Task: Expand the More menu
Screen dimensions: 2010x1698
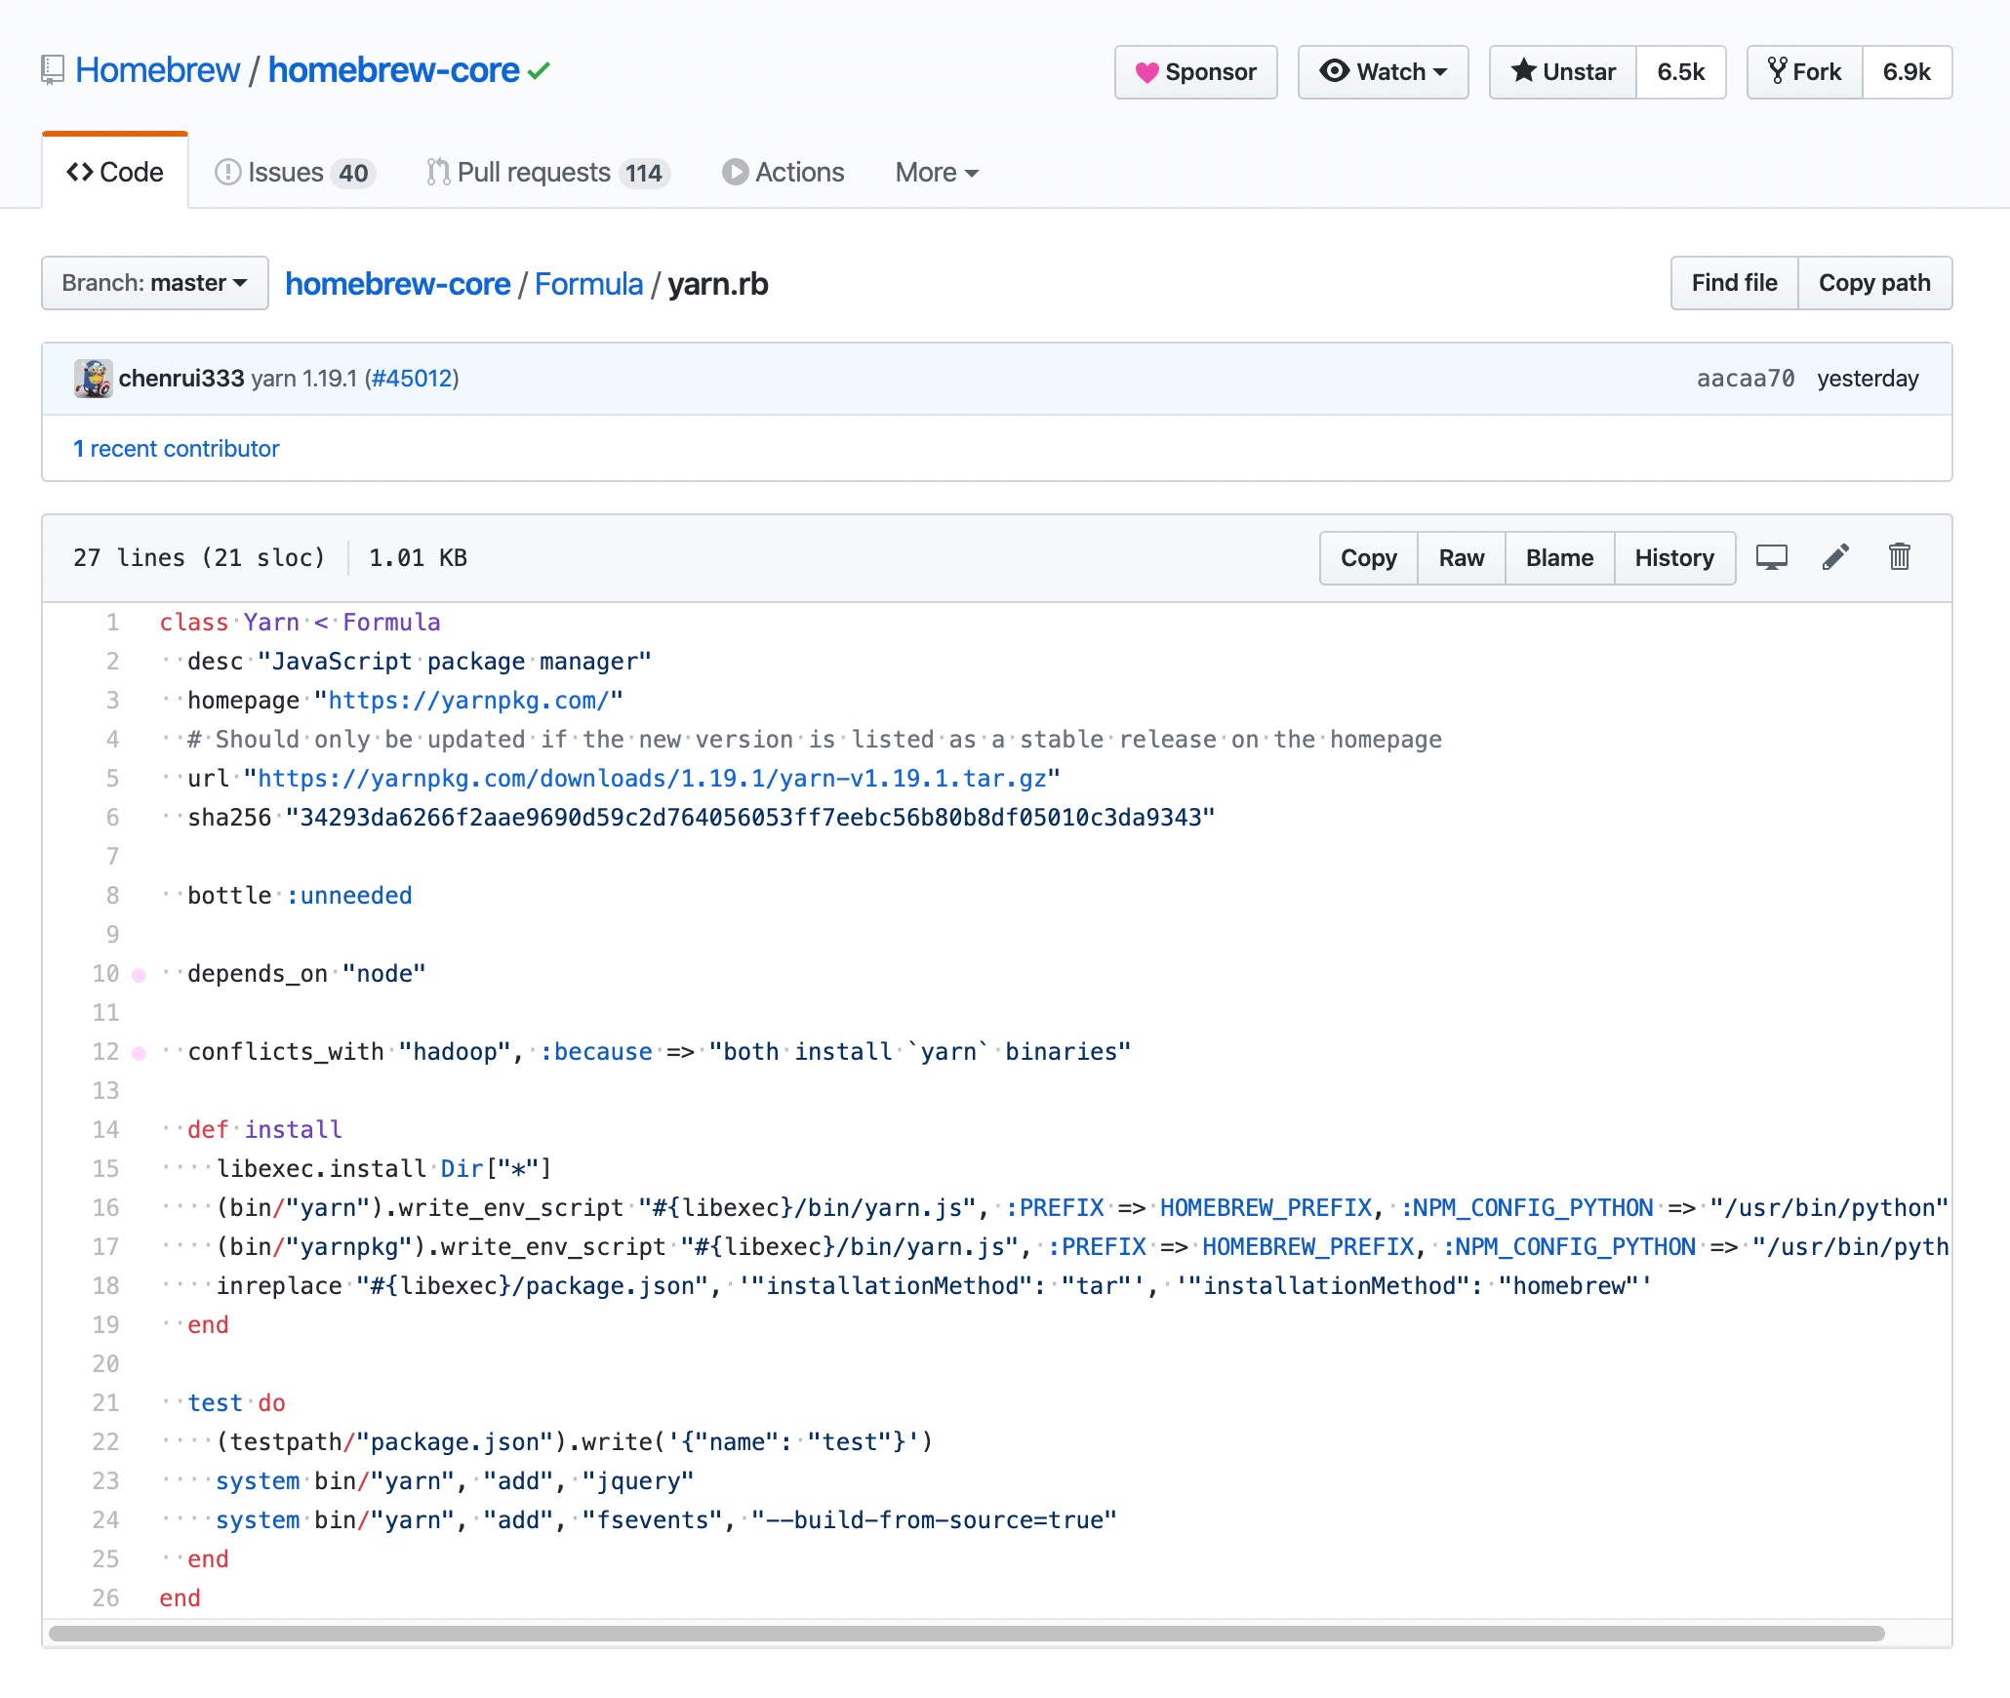Action: point(937,173)
